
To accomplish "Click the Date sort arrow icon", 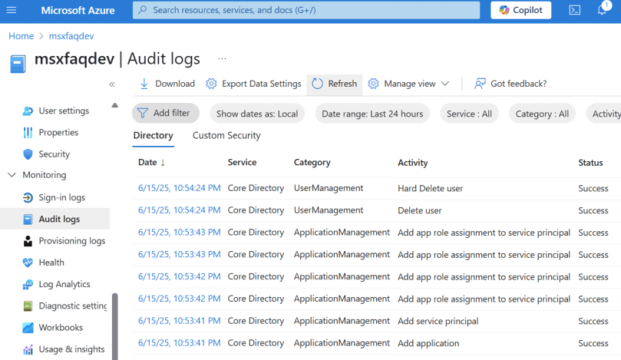I will tap(163, 163).
